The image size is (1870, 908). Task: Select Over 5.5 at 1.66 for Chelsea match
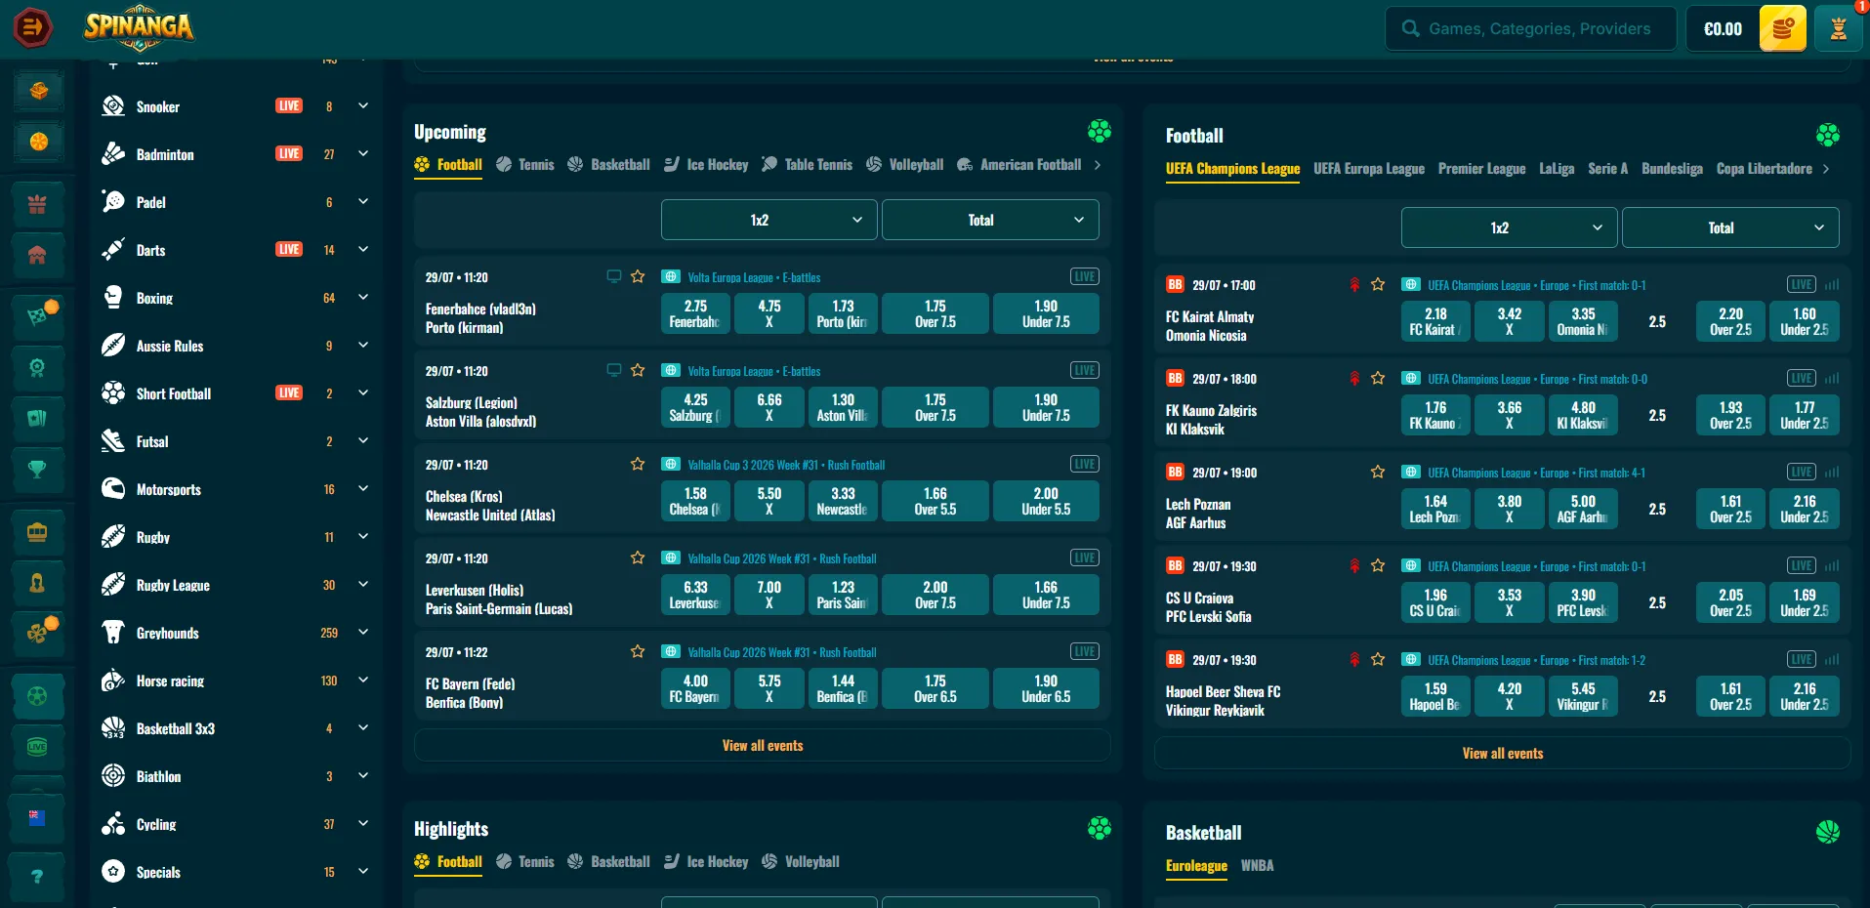935,501
